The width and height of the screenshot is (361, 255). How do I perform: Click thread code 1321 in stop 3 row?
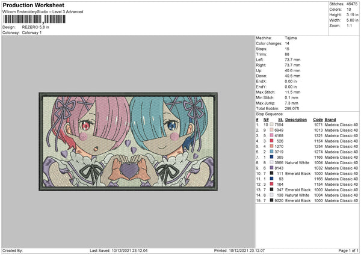(318, 135)
